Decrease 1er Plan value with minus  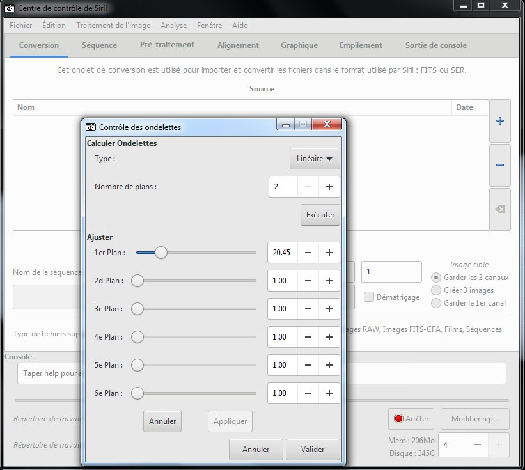[x=308, y=253]
